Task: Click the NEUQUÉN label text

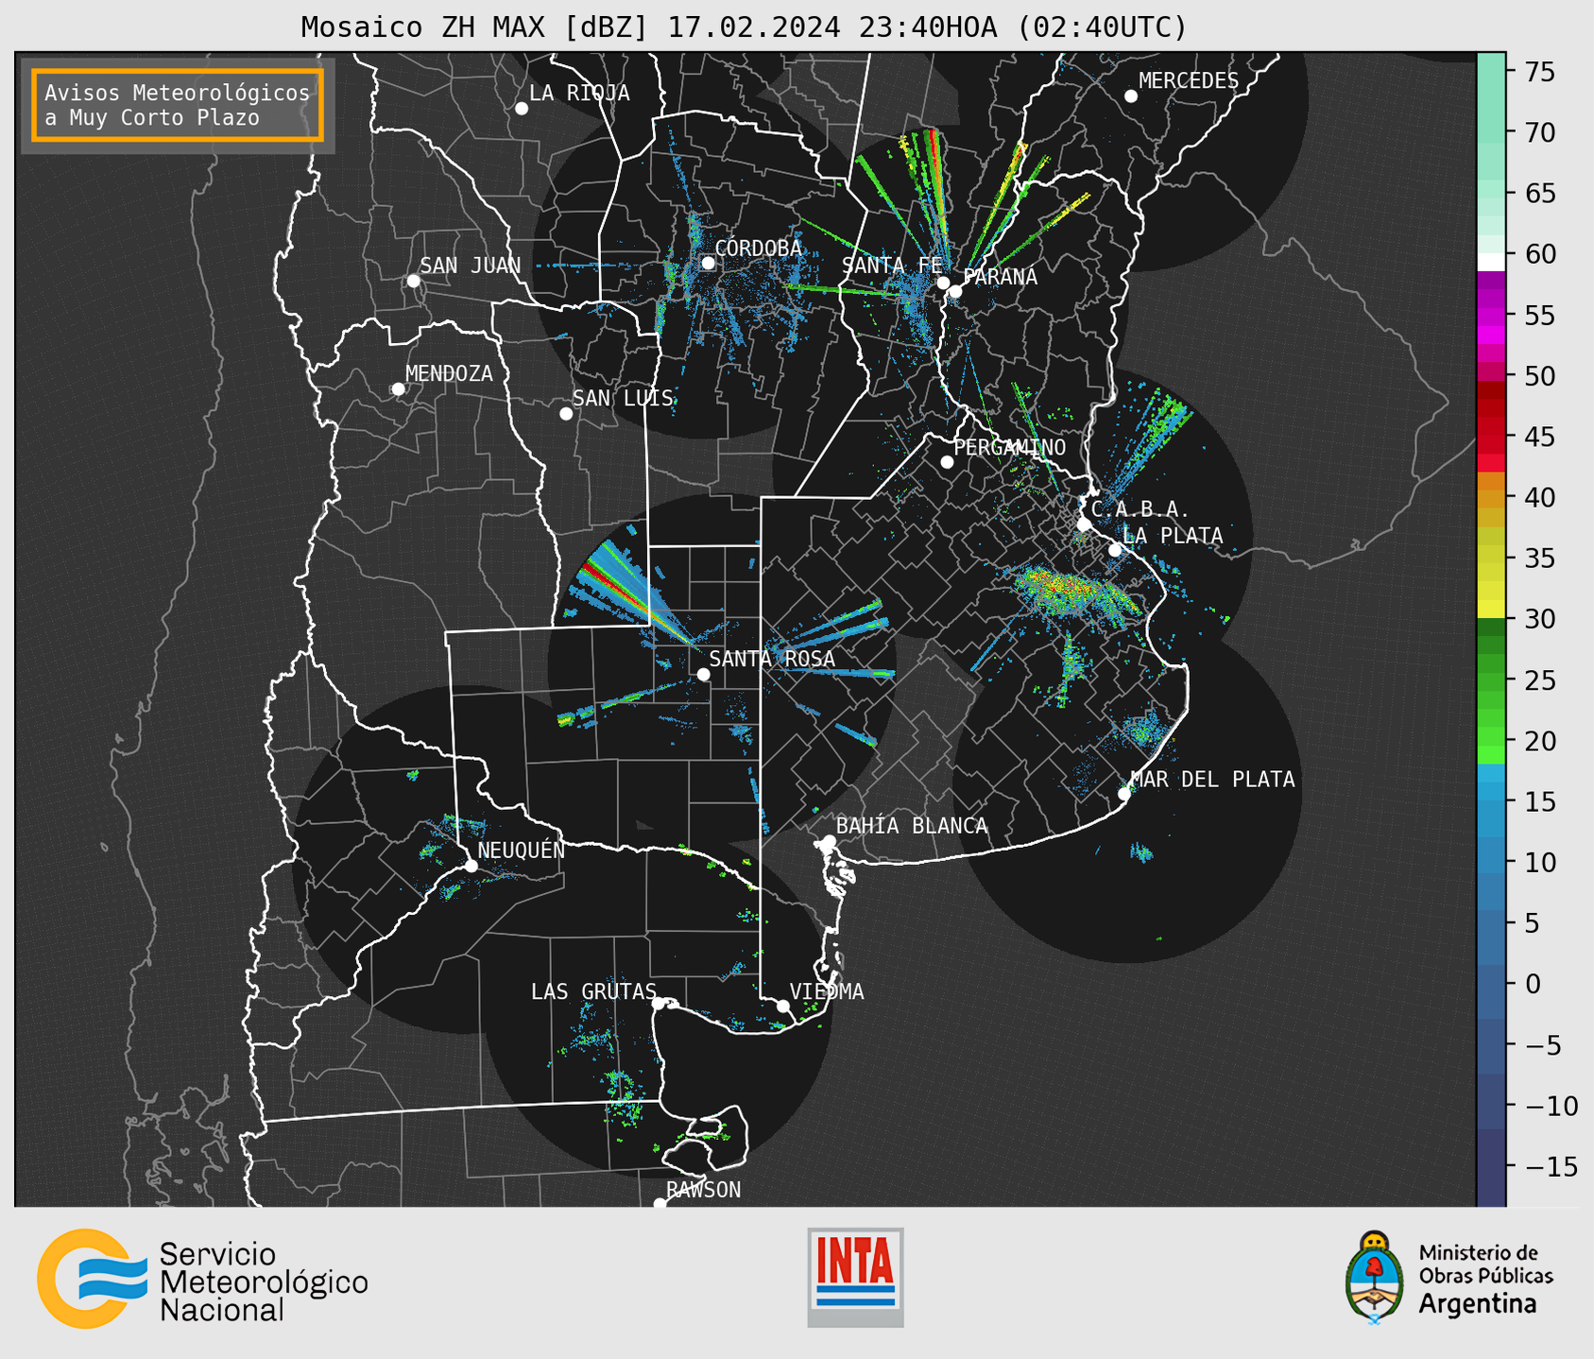Action: (522, 850)
